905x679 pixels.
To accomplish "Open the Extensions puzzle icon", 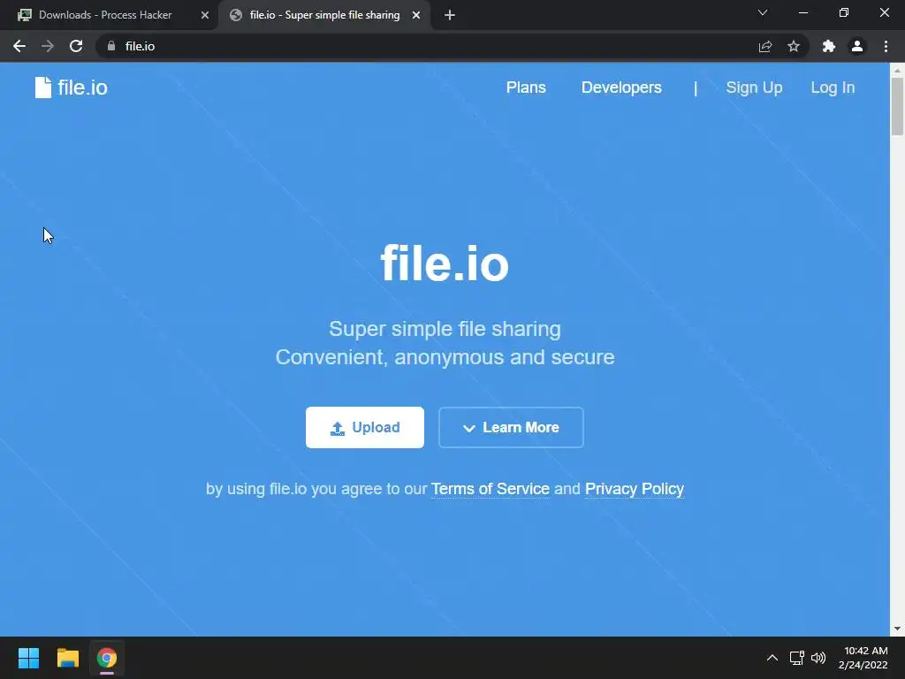I will coord(829,46).
